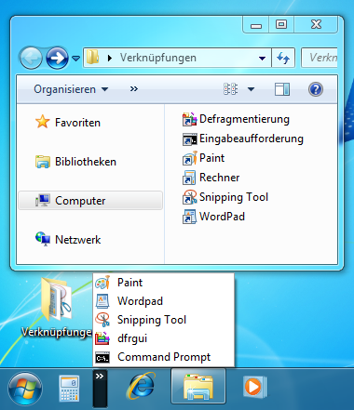
Task: Click the address bar breadcrumb arrow before Verknüpfungen
Action: tap(110, 58)
